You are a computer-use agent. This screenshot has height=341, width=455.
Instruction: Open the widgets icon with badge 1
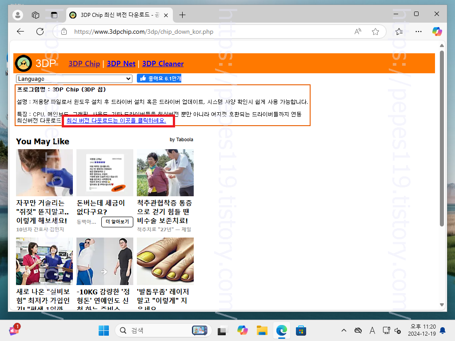pos(14,330)
